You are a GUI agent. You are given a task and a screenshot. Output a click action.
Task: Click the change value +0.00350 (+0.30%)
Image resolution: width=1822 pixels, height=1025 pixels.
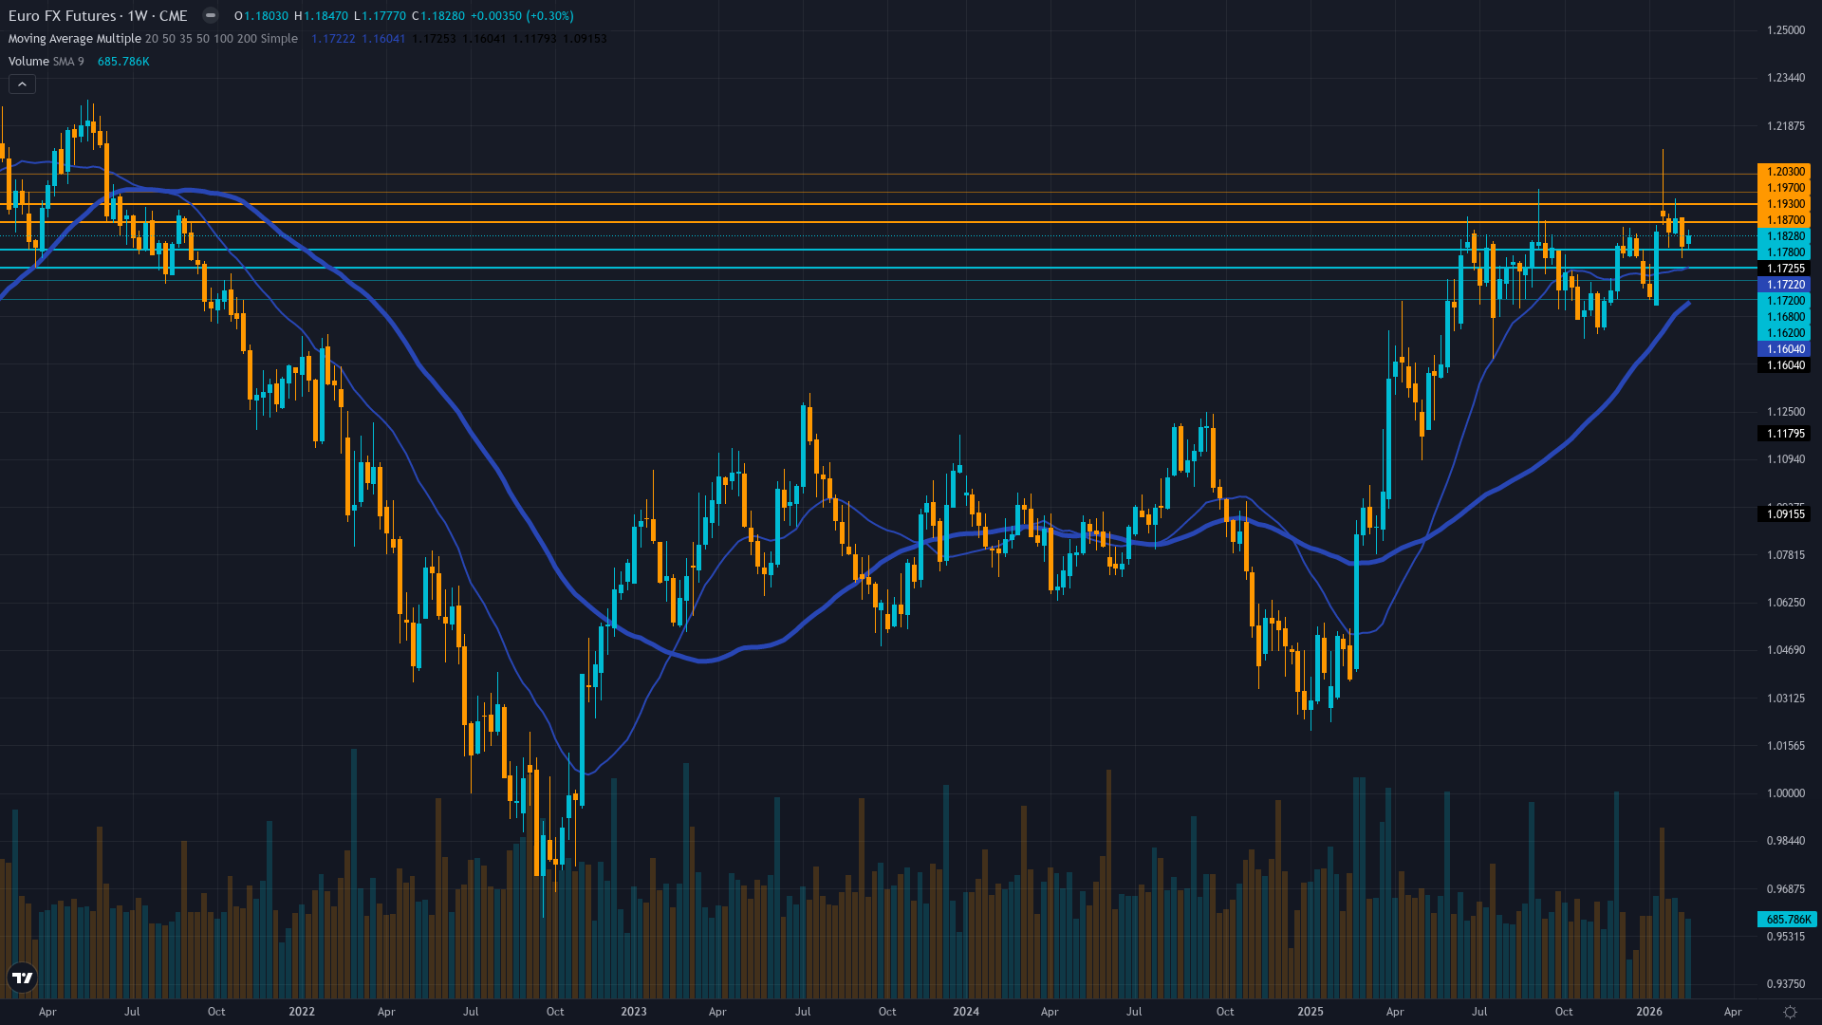(522, 16)
